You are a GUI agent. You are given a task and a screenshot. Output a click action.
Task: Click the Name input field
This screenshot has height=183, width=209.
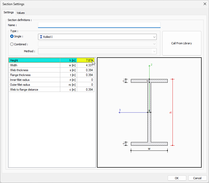[x=99, y=25]
